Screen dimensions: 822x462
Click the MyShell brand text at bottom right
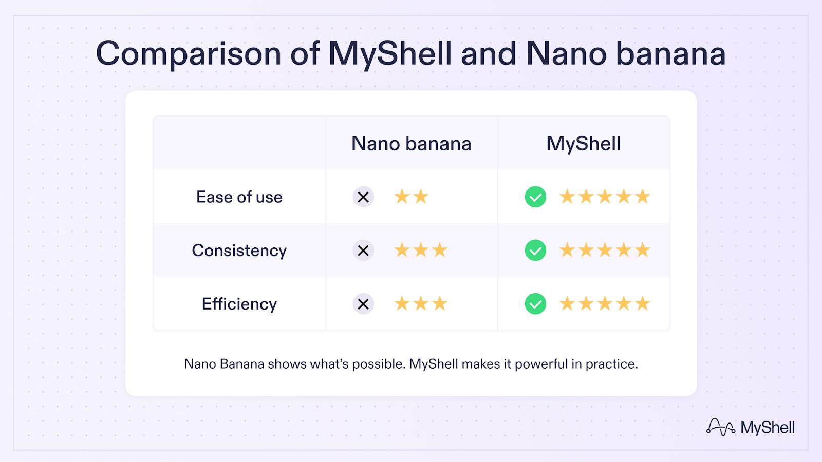coord(767,428)
